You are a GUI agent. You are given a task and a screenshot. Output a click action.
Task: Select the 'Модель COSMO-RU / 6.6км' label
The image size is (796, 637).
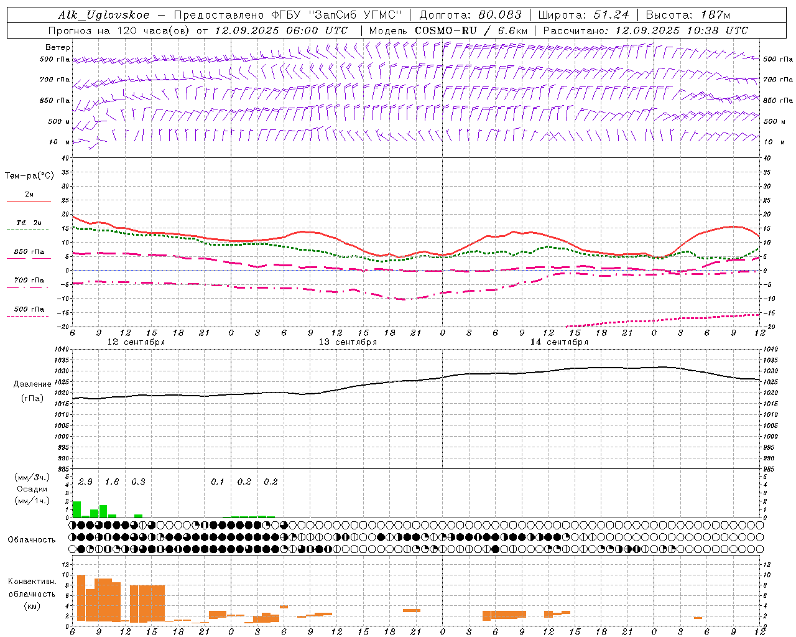click(x=448, y=30)
